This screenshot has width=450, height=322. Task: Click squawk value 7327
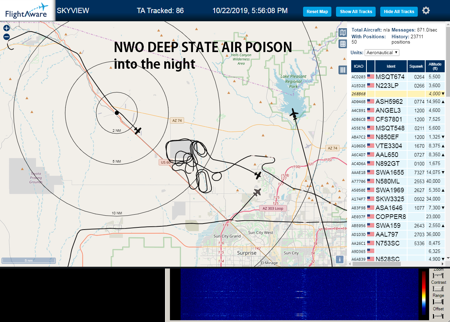coord(419,173)
